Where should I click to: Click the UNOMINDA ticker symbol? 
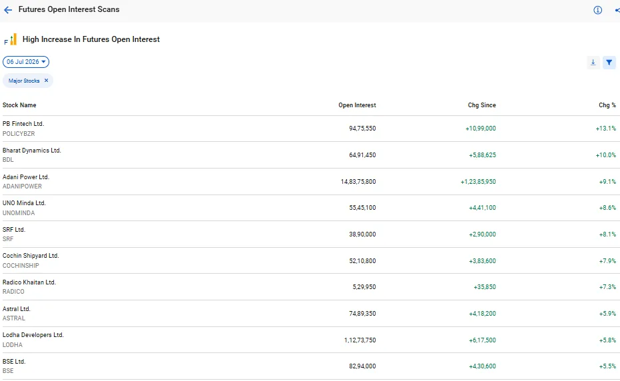point(19,213)
